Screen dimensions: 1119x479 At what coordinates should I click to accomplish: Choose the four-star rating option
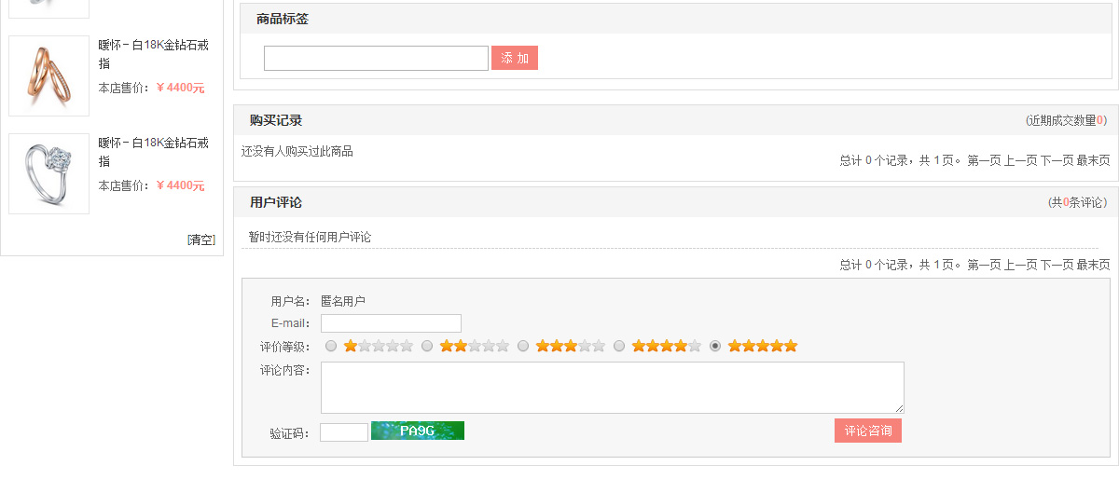[x=619, y=346]
